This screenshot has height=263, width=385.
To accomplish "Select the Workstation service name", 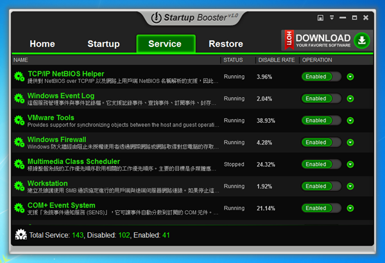I will click(47, 183).
